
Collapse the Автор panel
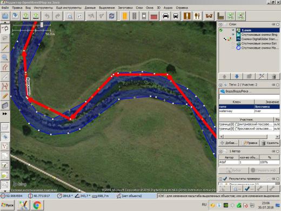220,151
